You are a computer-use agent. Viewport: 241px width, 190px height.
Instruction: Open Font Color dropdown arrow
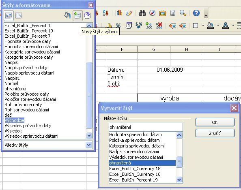(x=233, y=26)
